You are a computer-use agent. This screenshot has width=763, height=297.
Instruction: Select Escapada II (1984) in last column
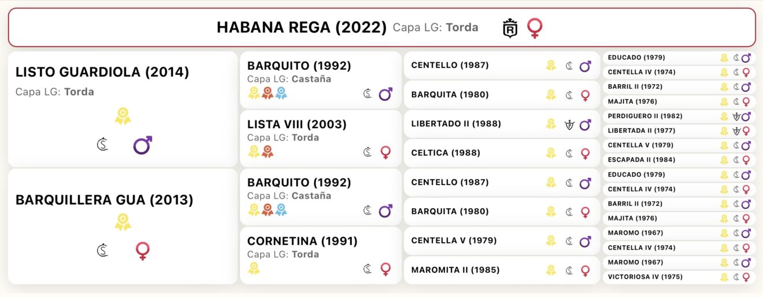pyautogui.click(x=679, y=160)
